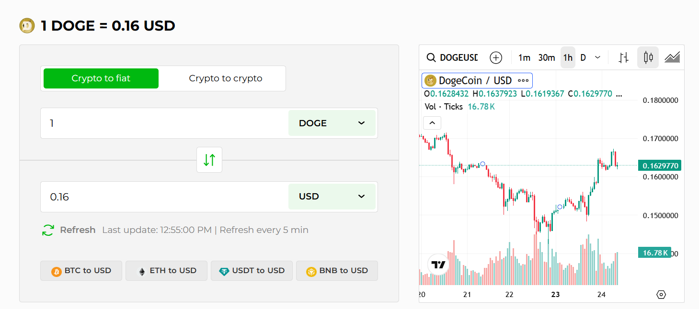The width and height of the screenshot is (699, 309).
Task: Open the TradingView logo watermark
Action: 437,264
